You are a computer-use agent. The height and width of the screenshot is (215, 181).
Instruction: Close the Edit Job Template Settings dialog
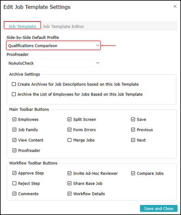pos(175,6)
